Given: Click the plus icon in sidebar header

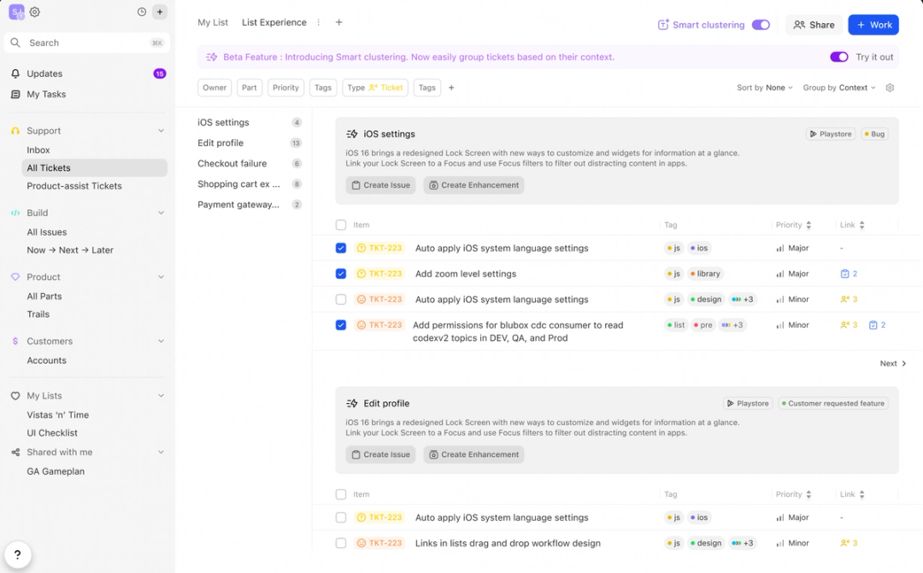Looking at the screenshot, I should point(160,12).
